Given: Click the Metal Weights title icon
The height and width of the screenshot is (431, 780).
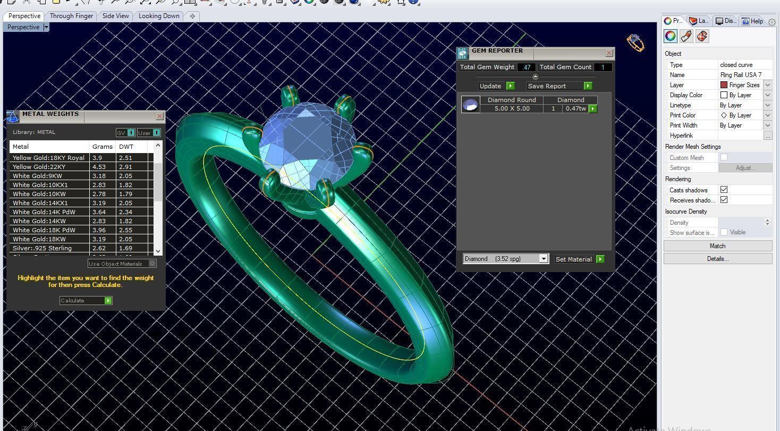Looking at the screenshot, I should tap(13, 116).
